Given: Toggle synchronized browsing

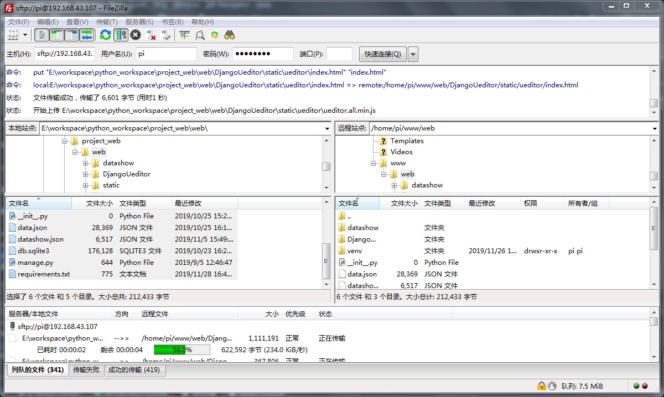Looking at the screenshot, I should (215, 35).
